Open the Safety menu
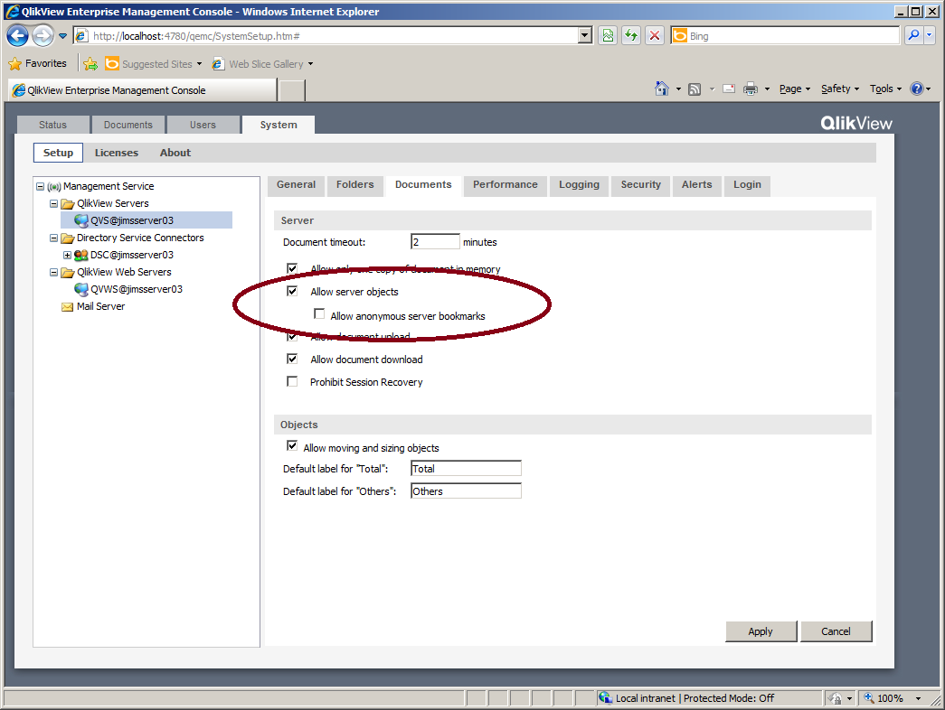The height and width of the screenshot is (710, 945). 839,89
